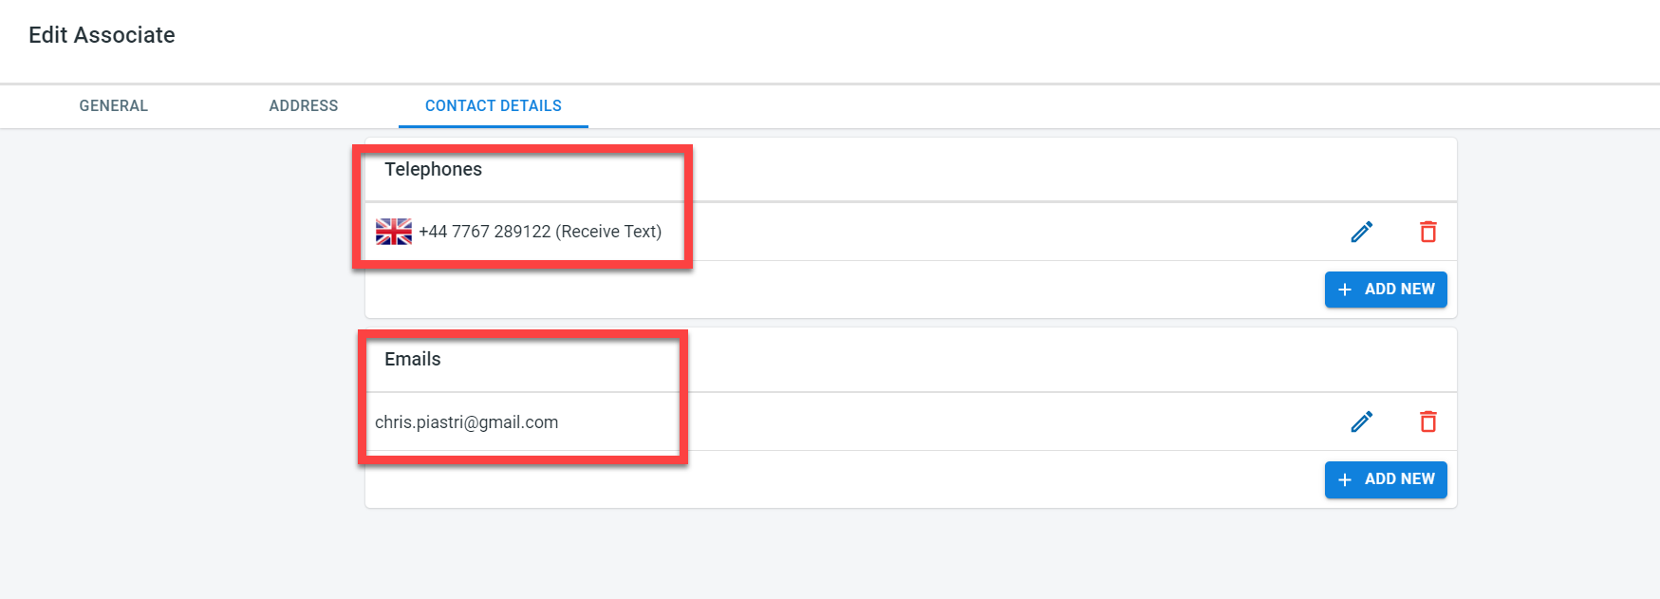This screenshot has width=1660, height=599.
Task: Click the (Receive Text) label
Action: pos(608,232)
